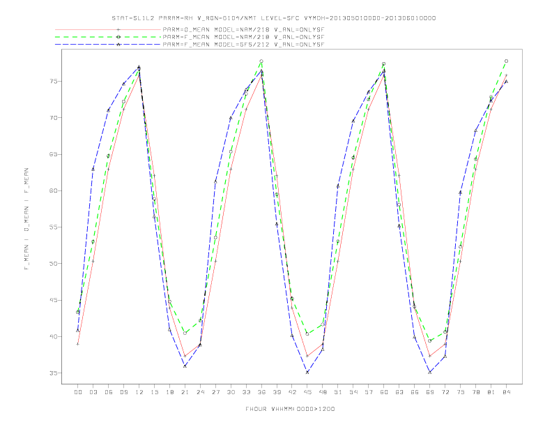This screenshot has height=427, width=552.
Task: Click the x-axis tick label 30
Action: (x=231, y=392)
